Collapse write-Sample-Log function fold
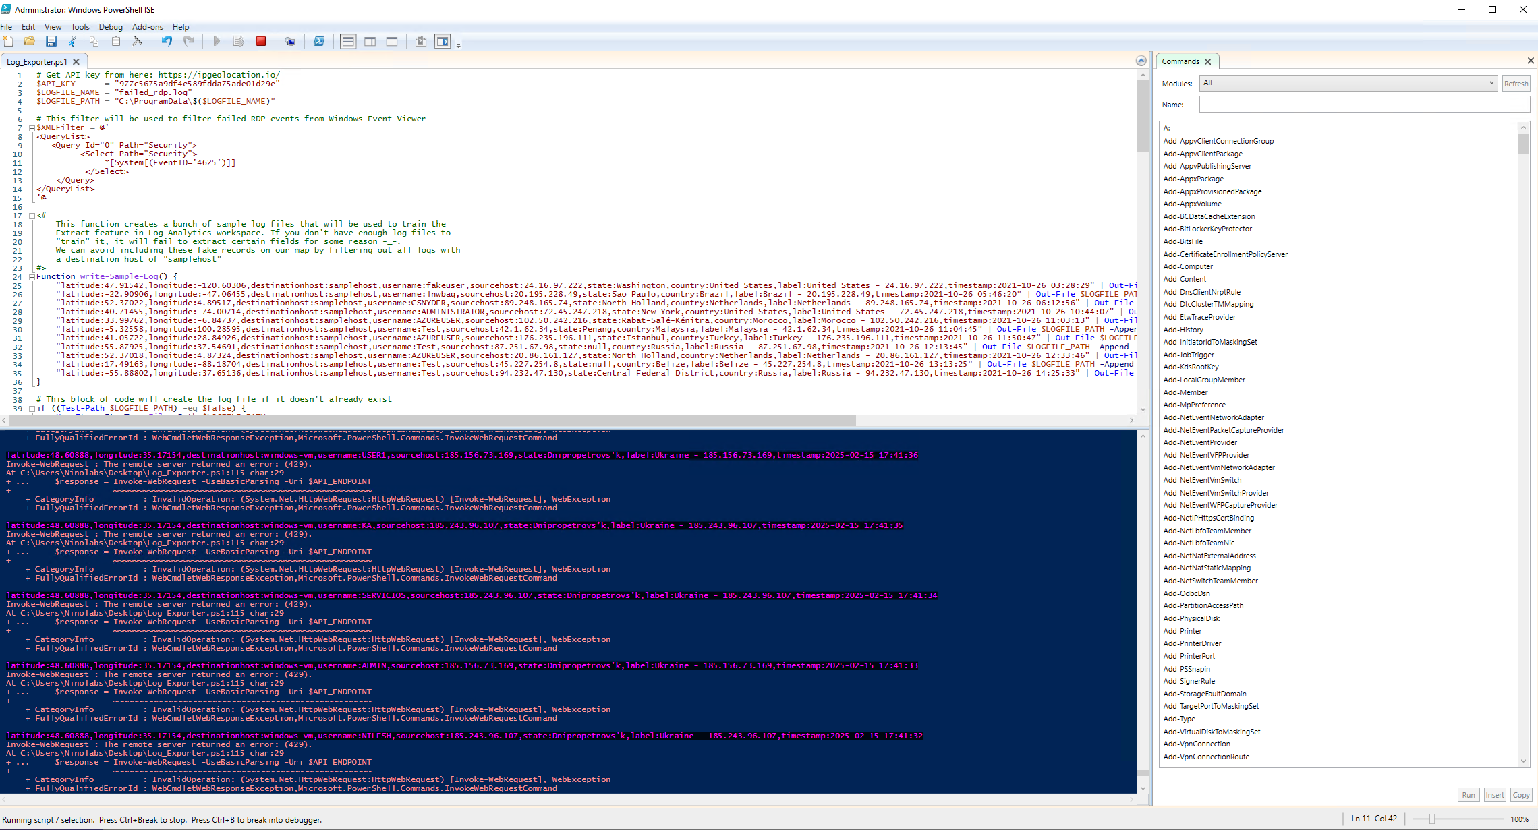This screenshot has width=1538, height=830. point(31,276)
